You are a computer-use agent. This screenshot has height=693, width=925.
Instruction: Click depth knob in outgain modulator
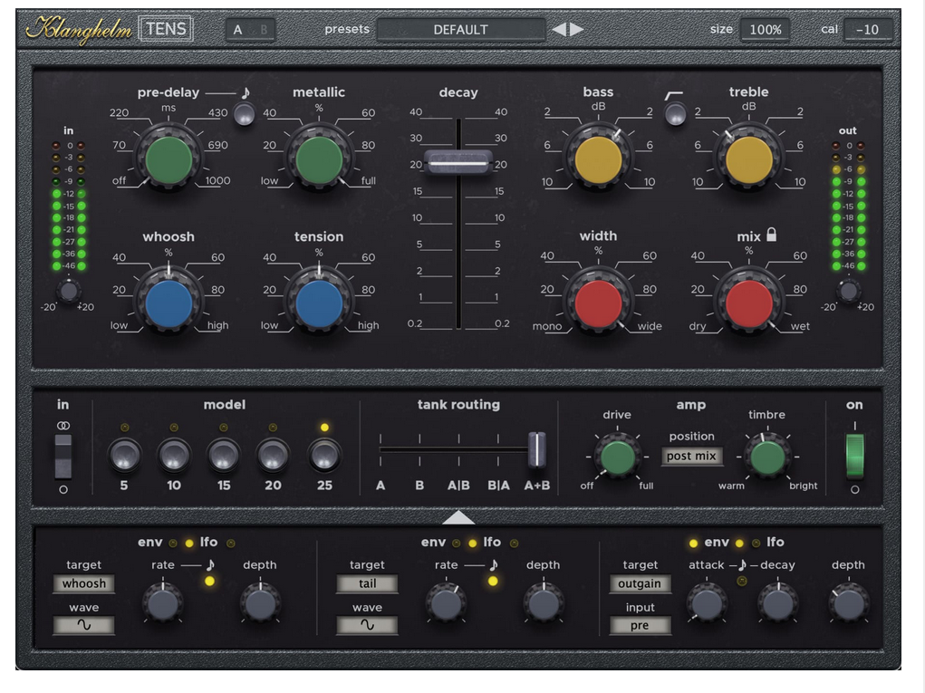point(848,602)
